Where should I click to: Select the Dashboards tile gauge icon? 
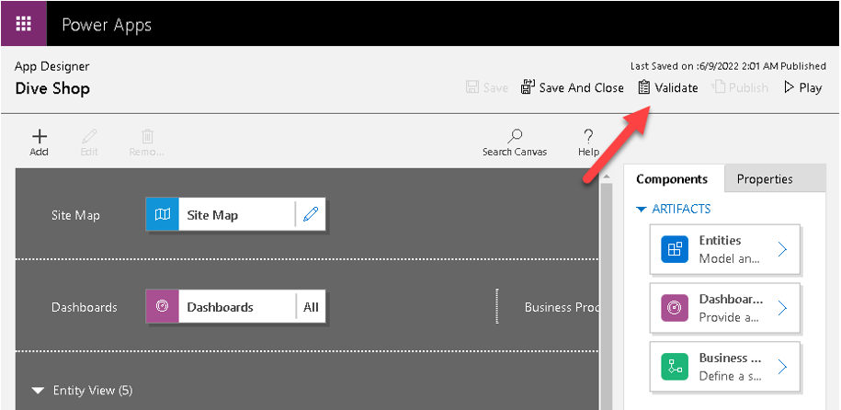point(163,306)
